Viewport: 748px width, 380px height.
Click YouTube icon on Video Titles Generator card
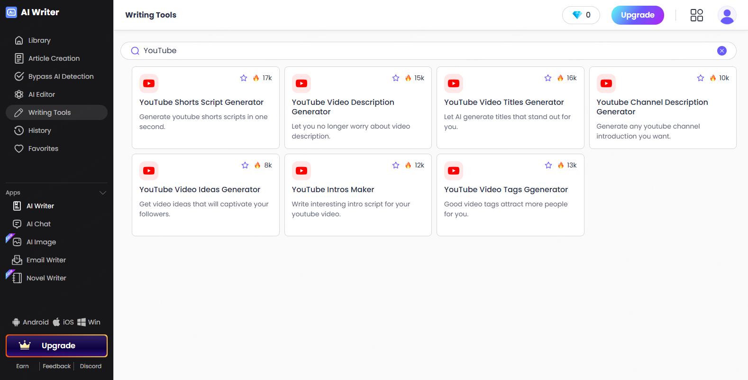click(x=454, y=83)
